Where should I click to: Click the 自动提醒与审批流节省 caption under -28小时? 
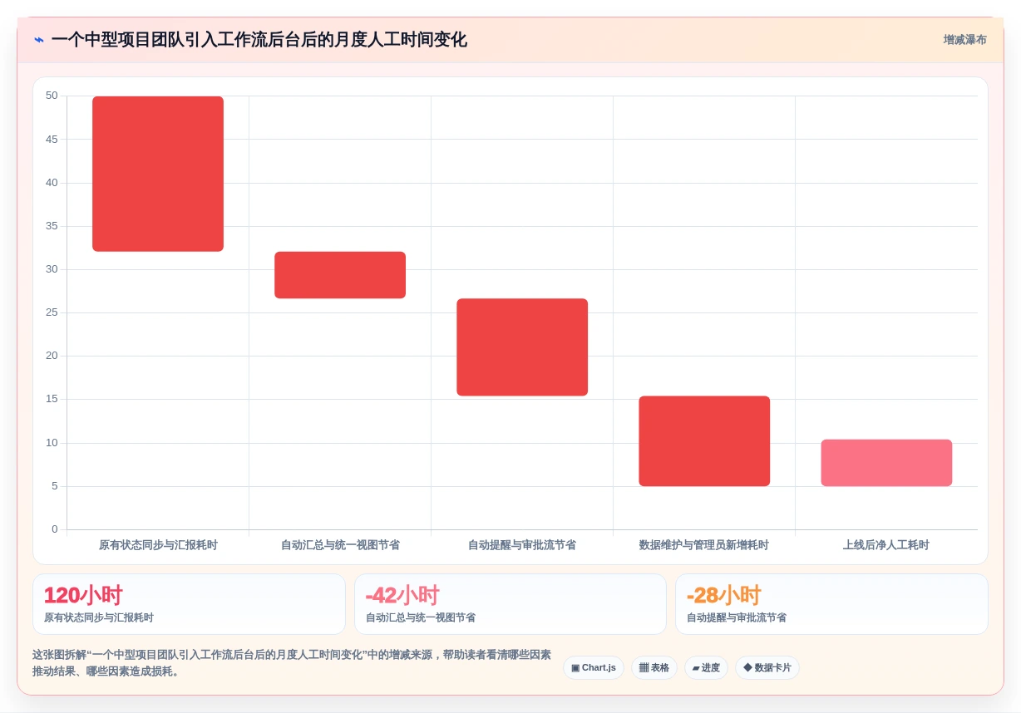[x=737, y=618]
